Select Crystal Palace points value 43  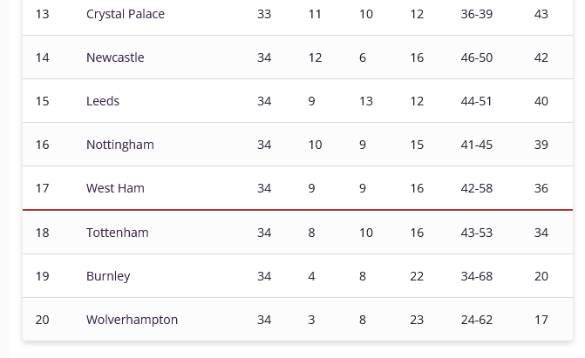541,14
